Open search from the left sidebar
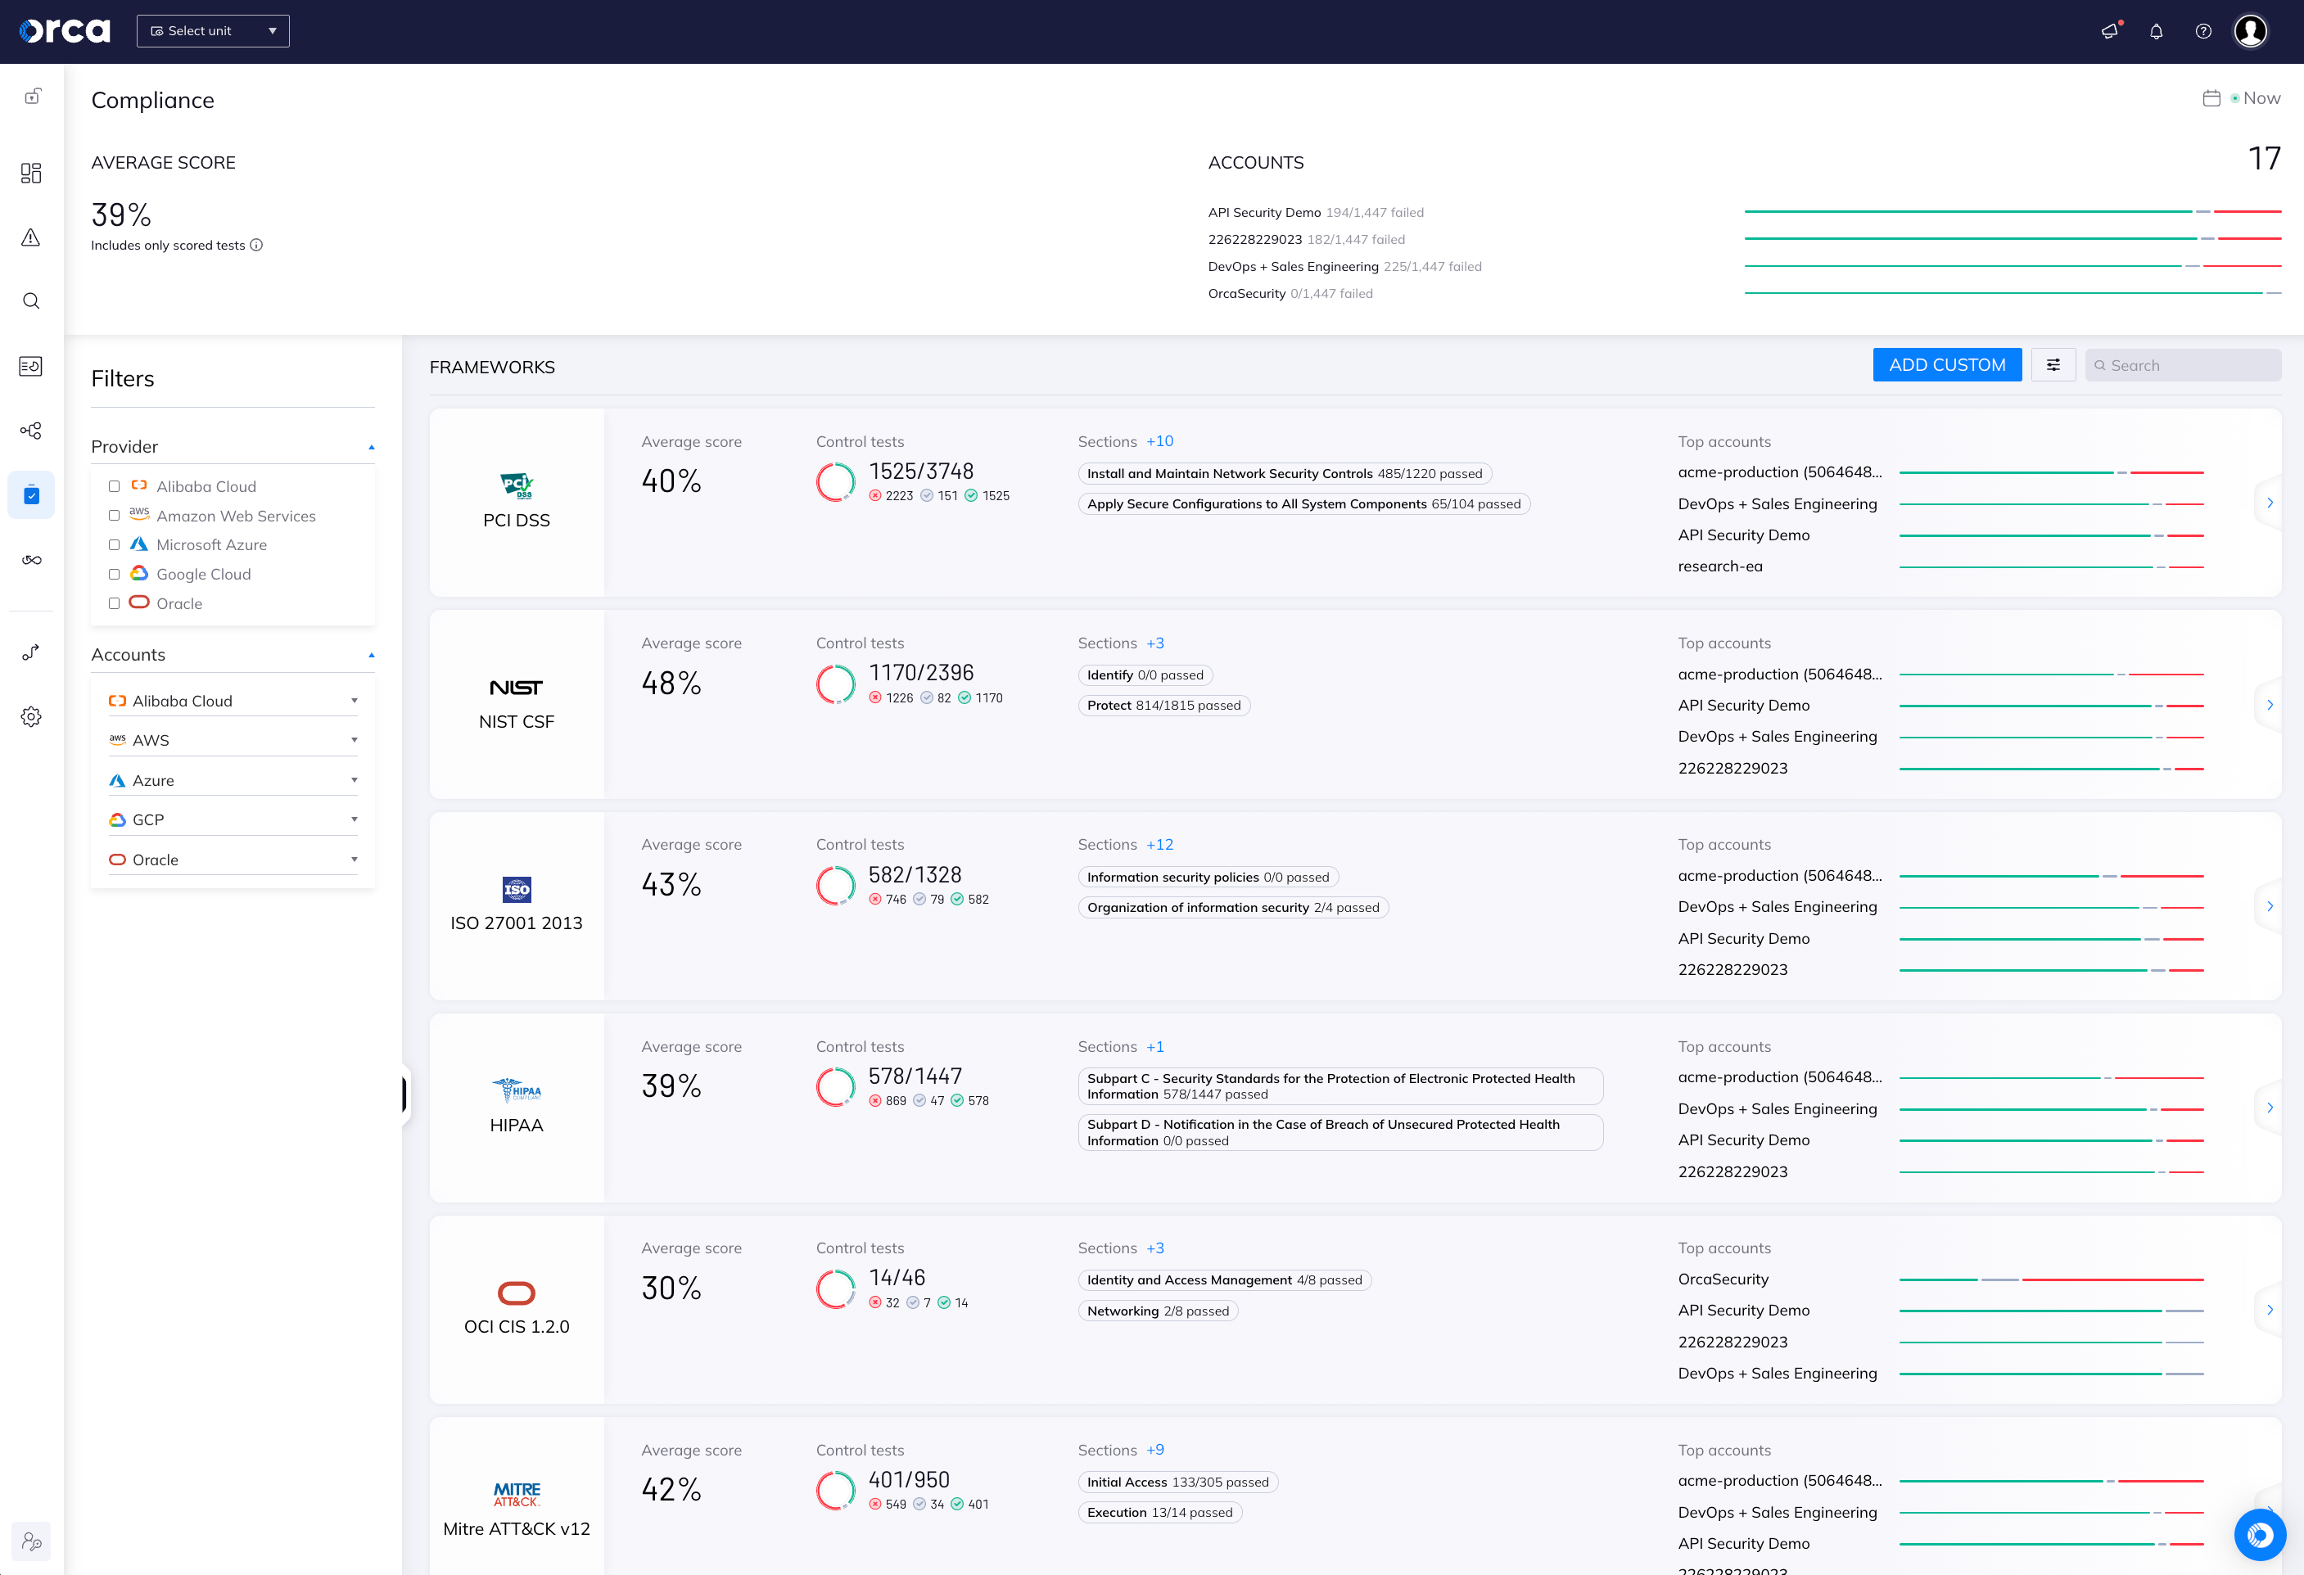 click(x=31, y=300)
